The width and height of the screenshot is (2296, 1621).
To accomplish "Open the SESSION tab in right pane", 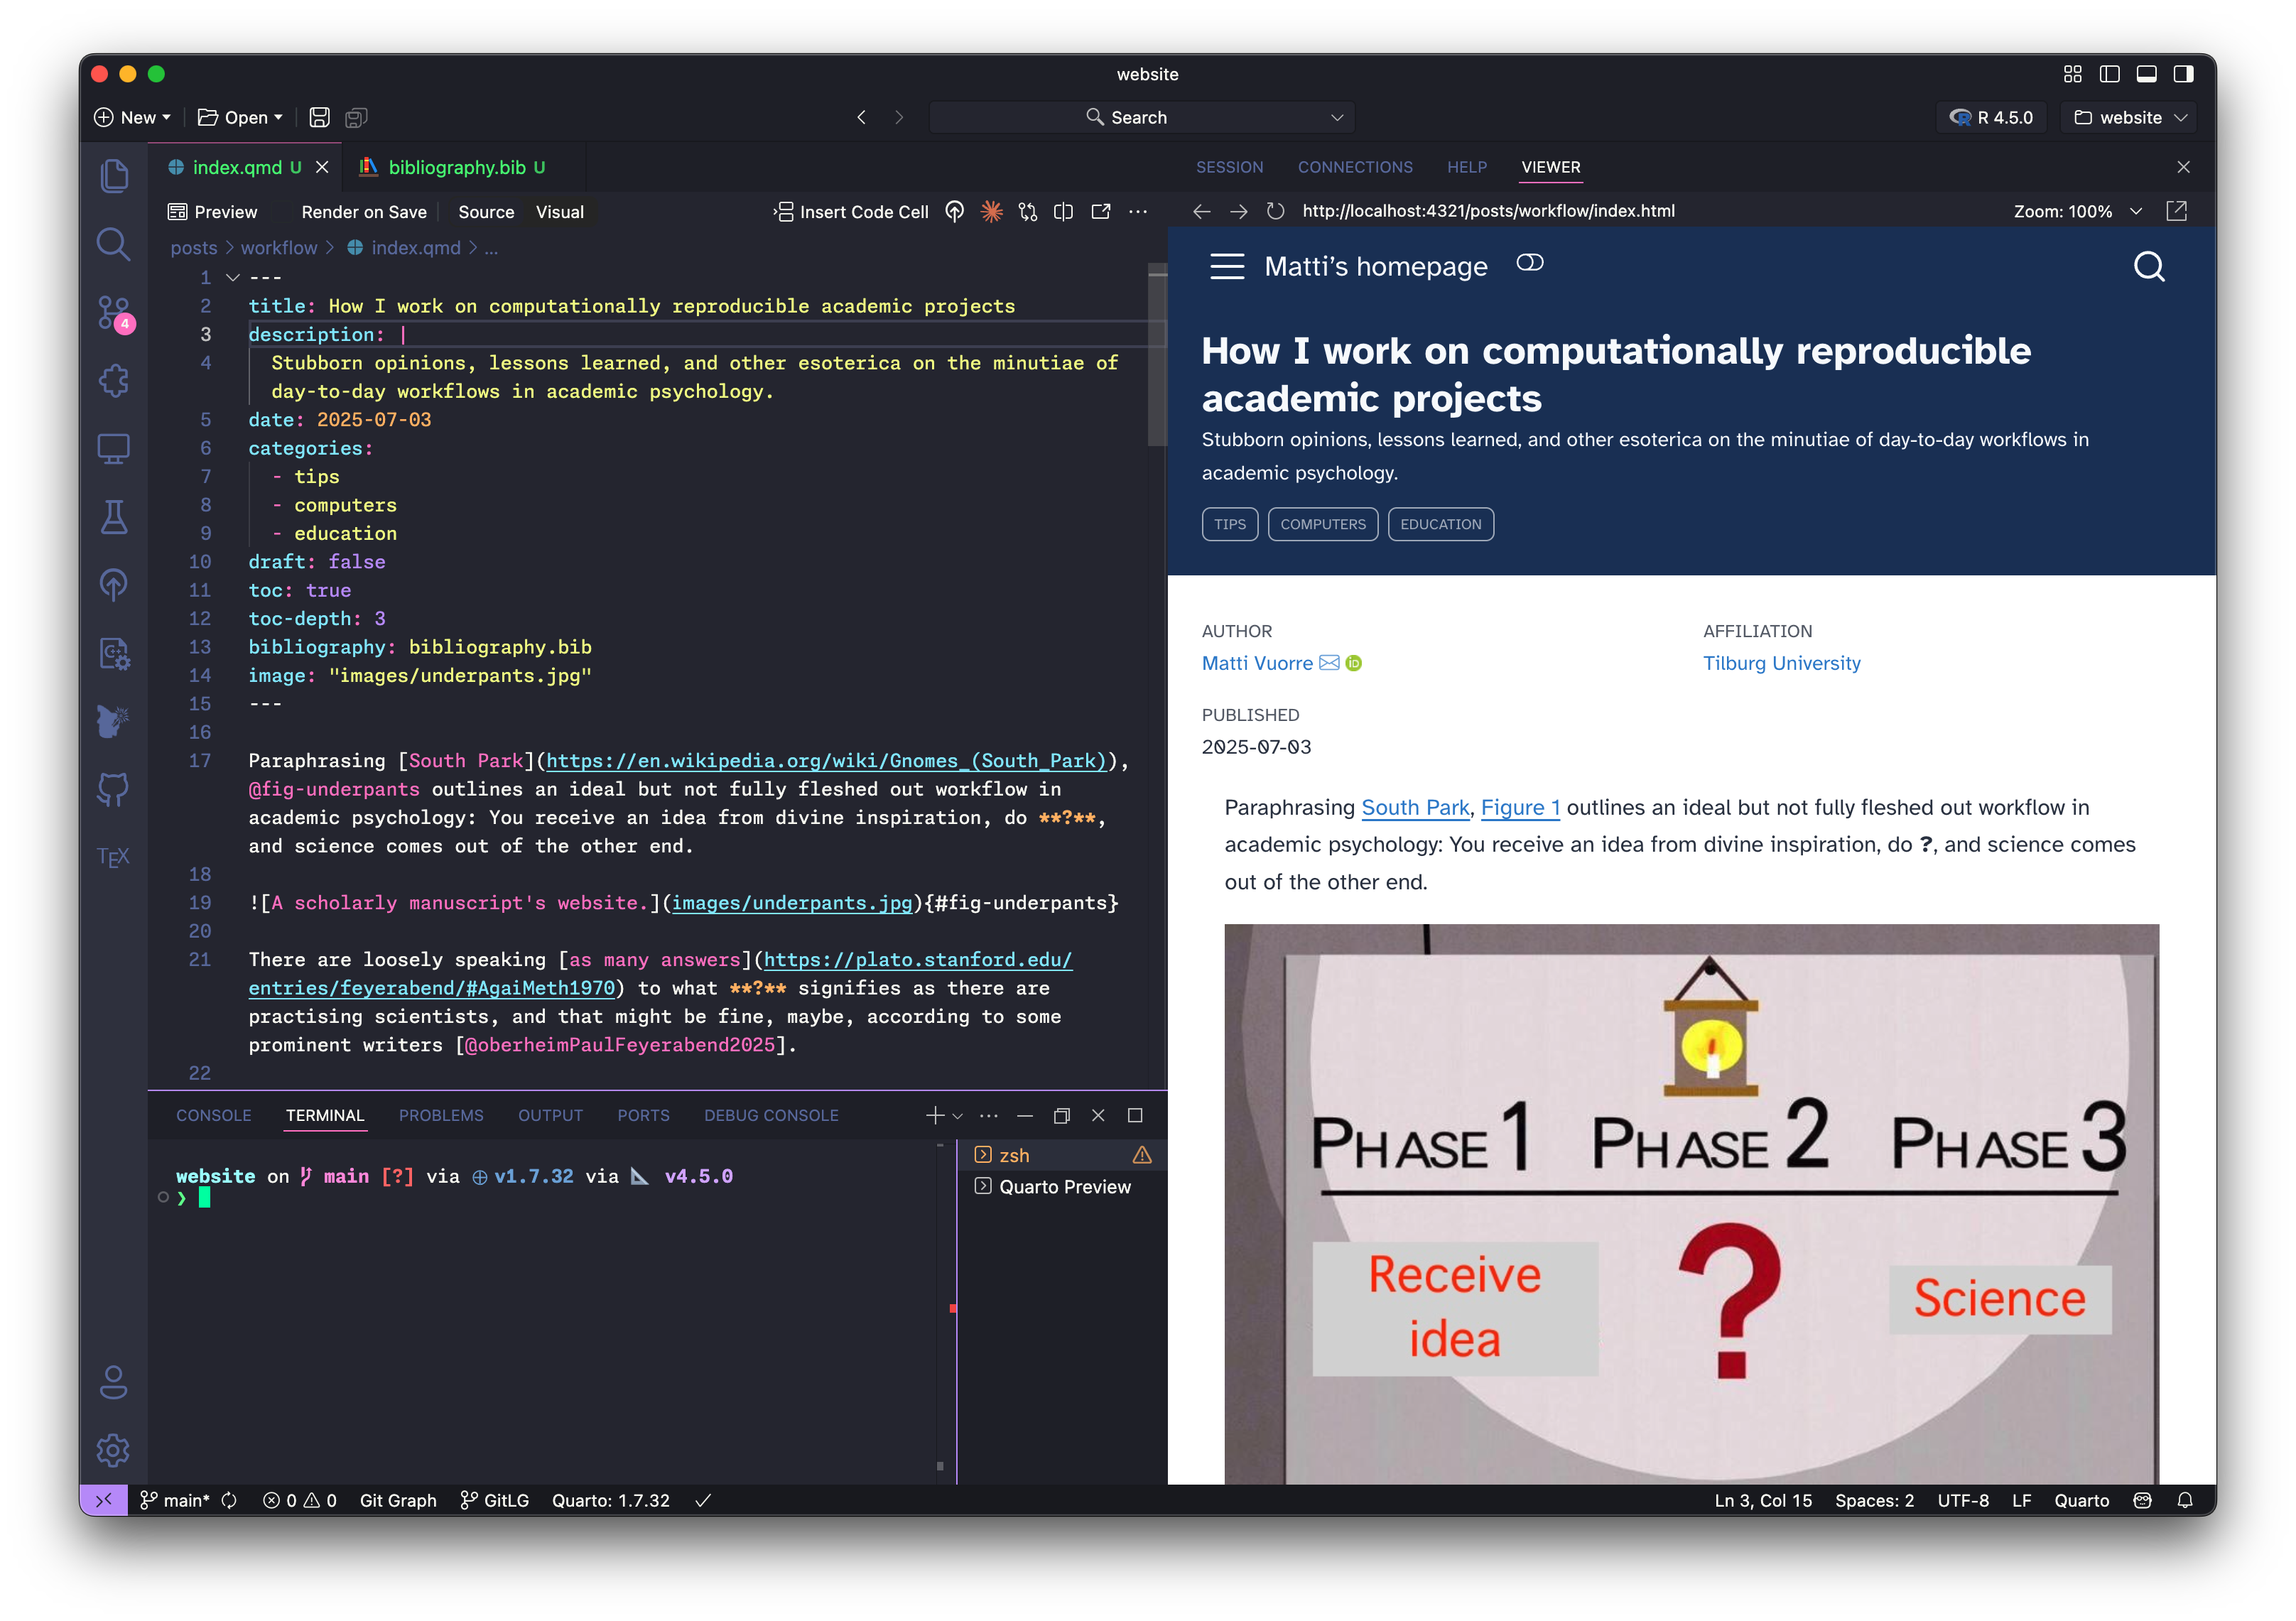I will tap(1229, 167).
